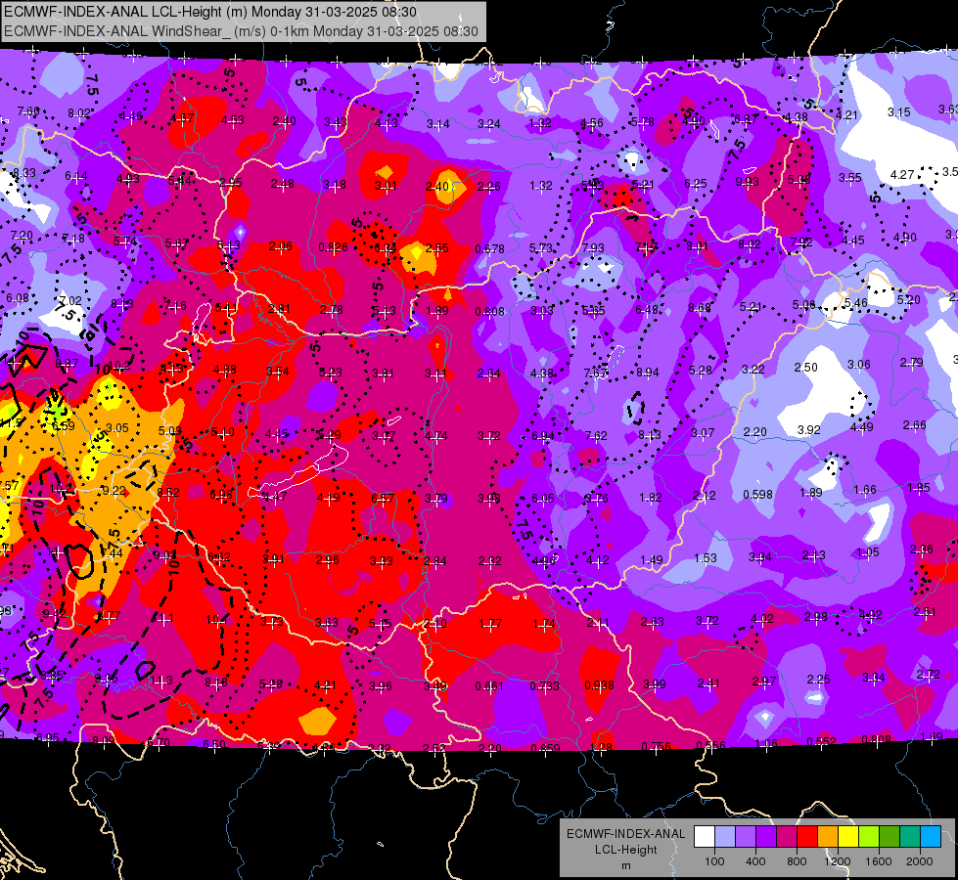Screen dimensions: 958x880
Task: Click the wind shear value 0.598
Action: coord(757,494)
